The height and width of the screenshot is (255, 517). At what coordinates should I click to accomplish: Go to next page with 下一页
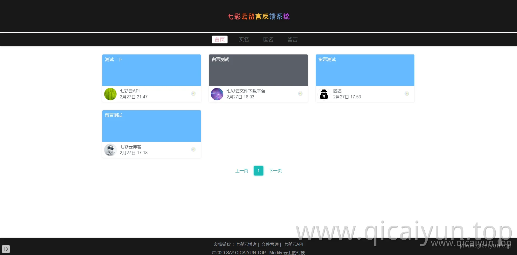pos(275,171)
